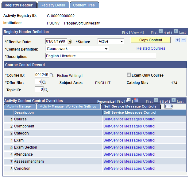Click Find in Activity Content Control Overrides

click(120, 101)
